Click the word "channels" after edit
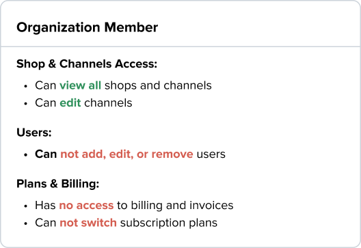361x248 pixels. pyautogui.click(x=108, y=102)
